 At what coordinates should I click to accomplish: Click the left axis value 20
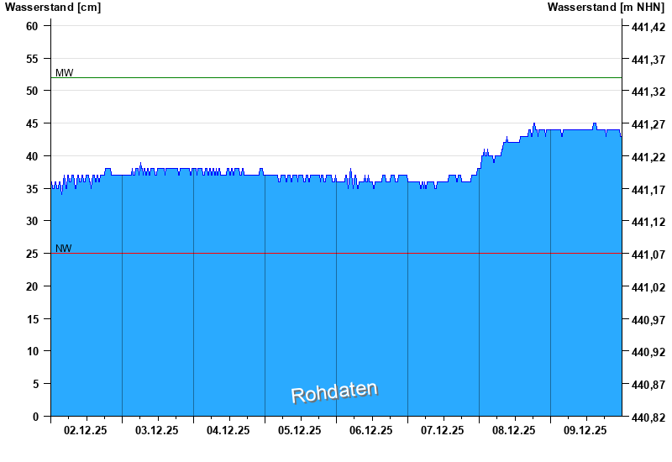(32, 286)
